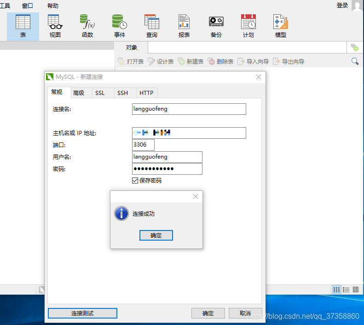This screenshot has width=364, height=325.
Task: Open the 事件 (Event) toolbar icon
Action: click(120, 26)
